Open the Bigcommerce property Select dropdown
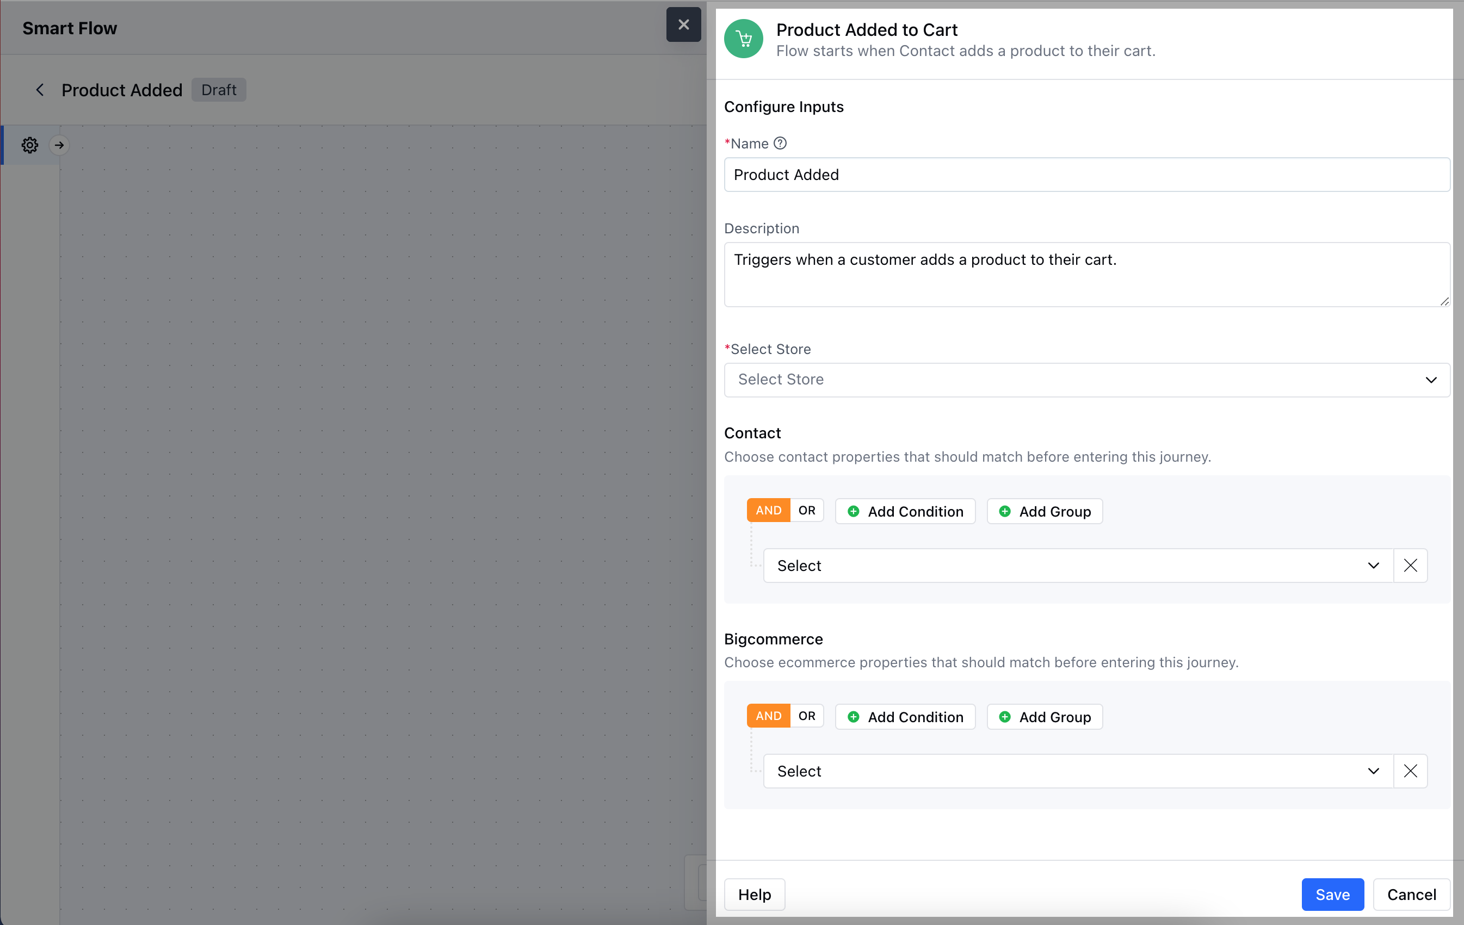 pyautogui.click(x=1077, y=771)
